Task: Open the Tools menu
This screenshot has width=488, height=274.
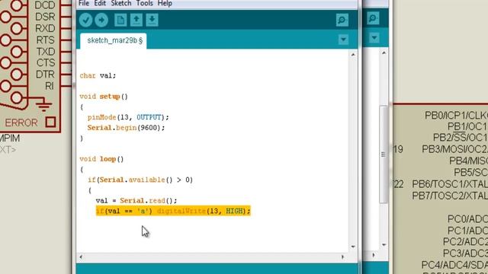Action: 144,3
